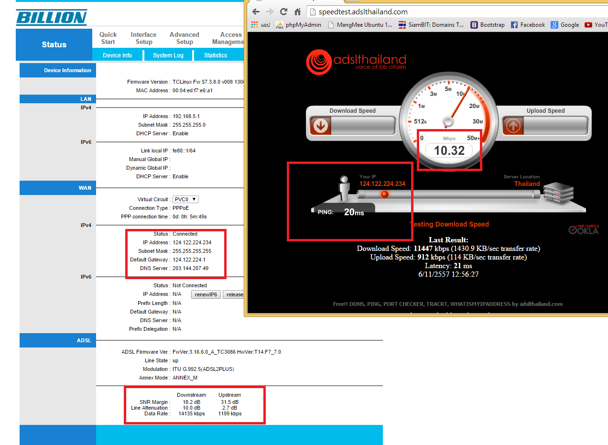The width and height of the screenshot is (608, 445).
Task: Click the WAN IP address 124.122.224.234 in router
Action: [x=192, y=242]
